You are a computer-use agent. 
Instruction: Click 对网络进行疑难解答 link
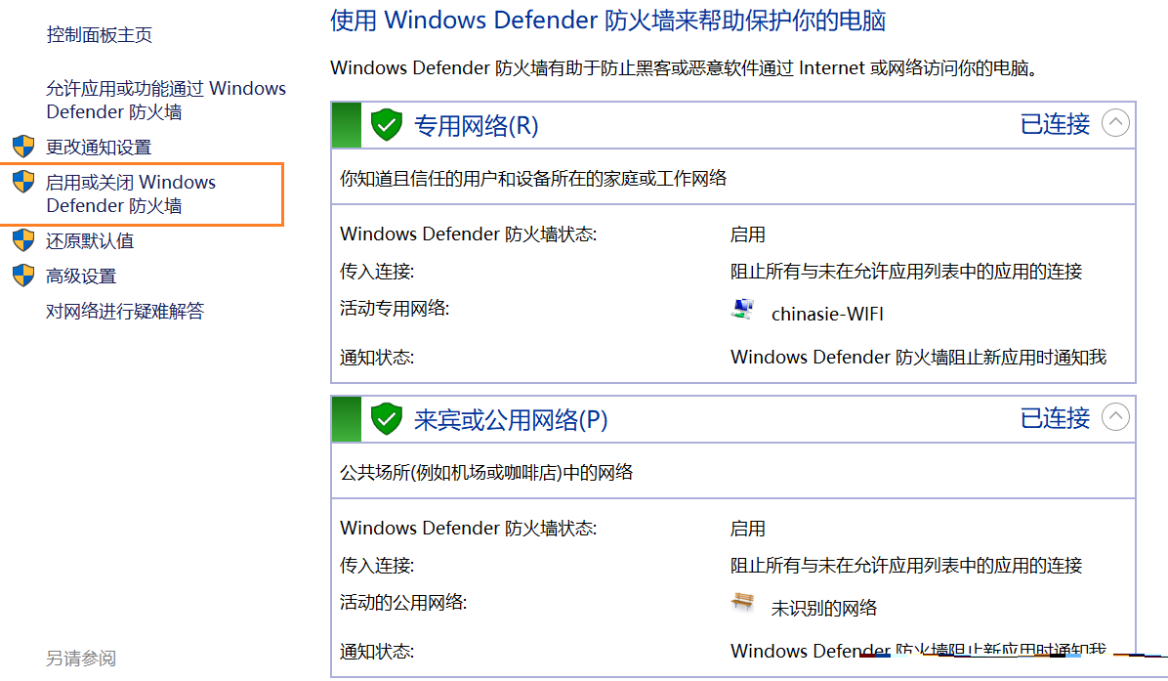tap(125, 312)
